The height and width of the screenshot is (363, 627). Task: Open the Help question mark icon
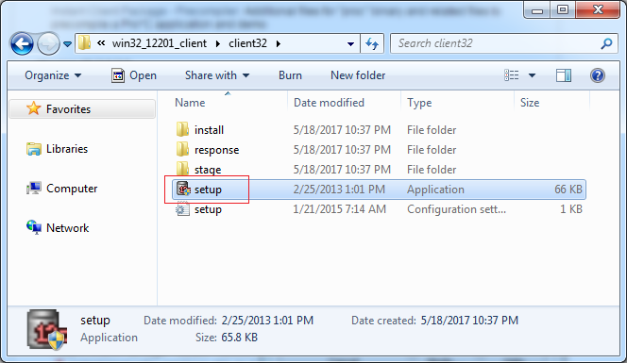point(598,75)
